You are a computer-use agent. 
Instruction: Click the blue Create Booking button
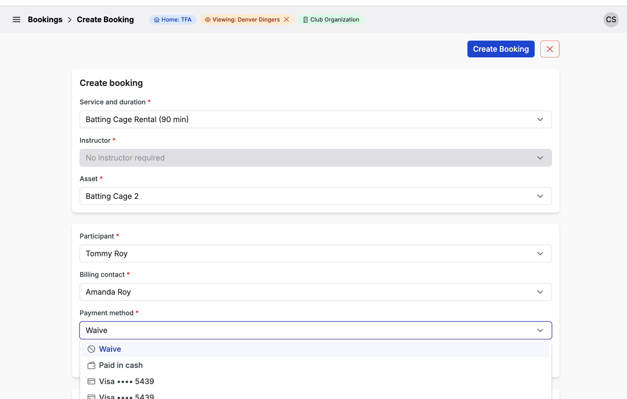point(501,49)
